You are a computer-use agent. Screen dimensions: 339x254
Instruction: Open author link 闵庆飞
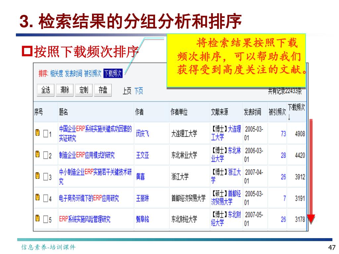(x=142, y=134)
